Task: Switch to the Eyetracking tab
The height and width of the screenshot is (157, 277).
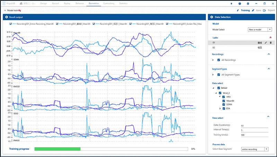Action: [x=108, y=3]
